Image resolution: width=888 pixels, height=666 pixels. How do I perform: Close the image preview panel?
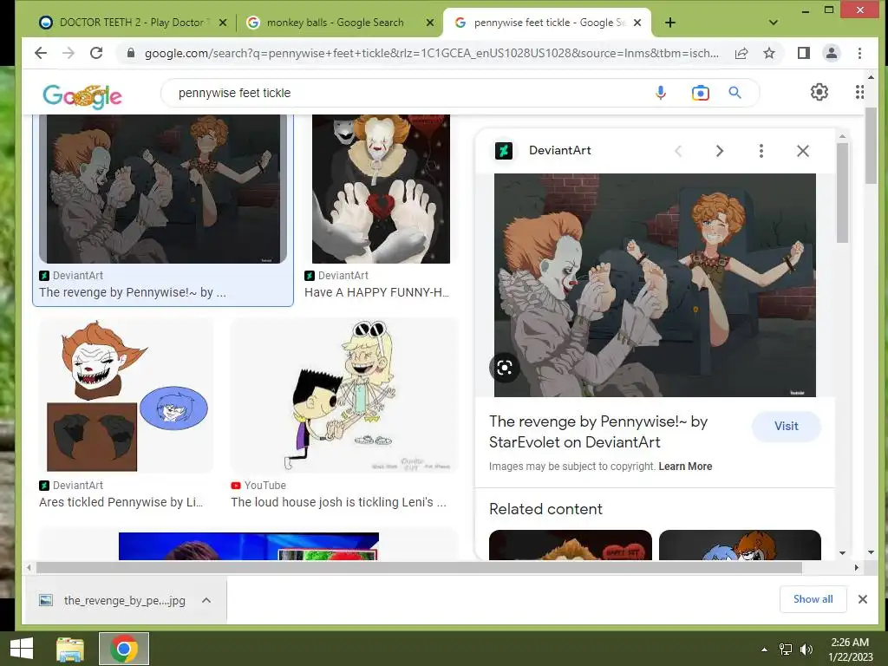802,151
